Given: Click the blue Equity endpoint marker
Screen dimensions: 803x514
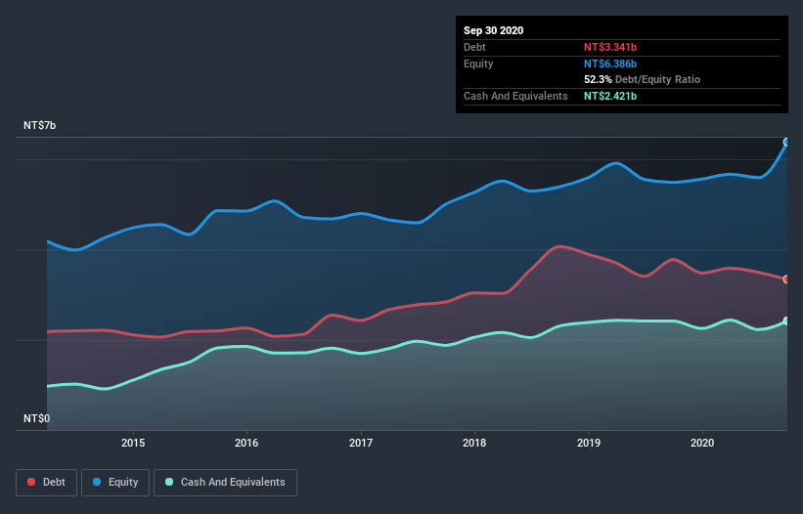Looking at the screenshot, I should tap(786, 143).
